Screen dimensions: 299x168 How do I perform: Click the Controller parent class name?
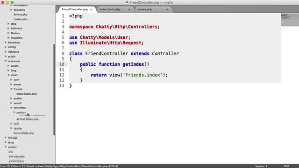pos(165,54)
